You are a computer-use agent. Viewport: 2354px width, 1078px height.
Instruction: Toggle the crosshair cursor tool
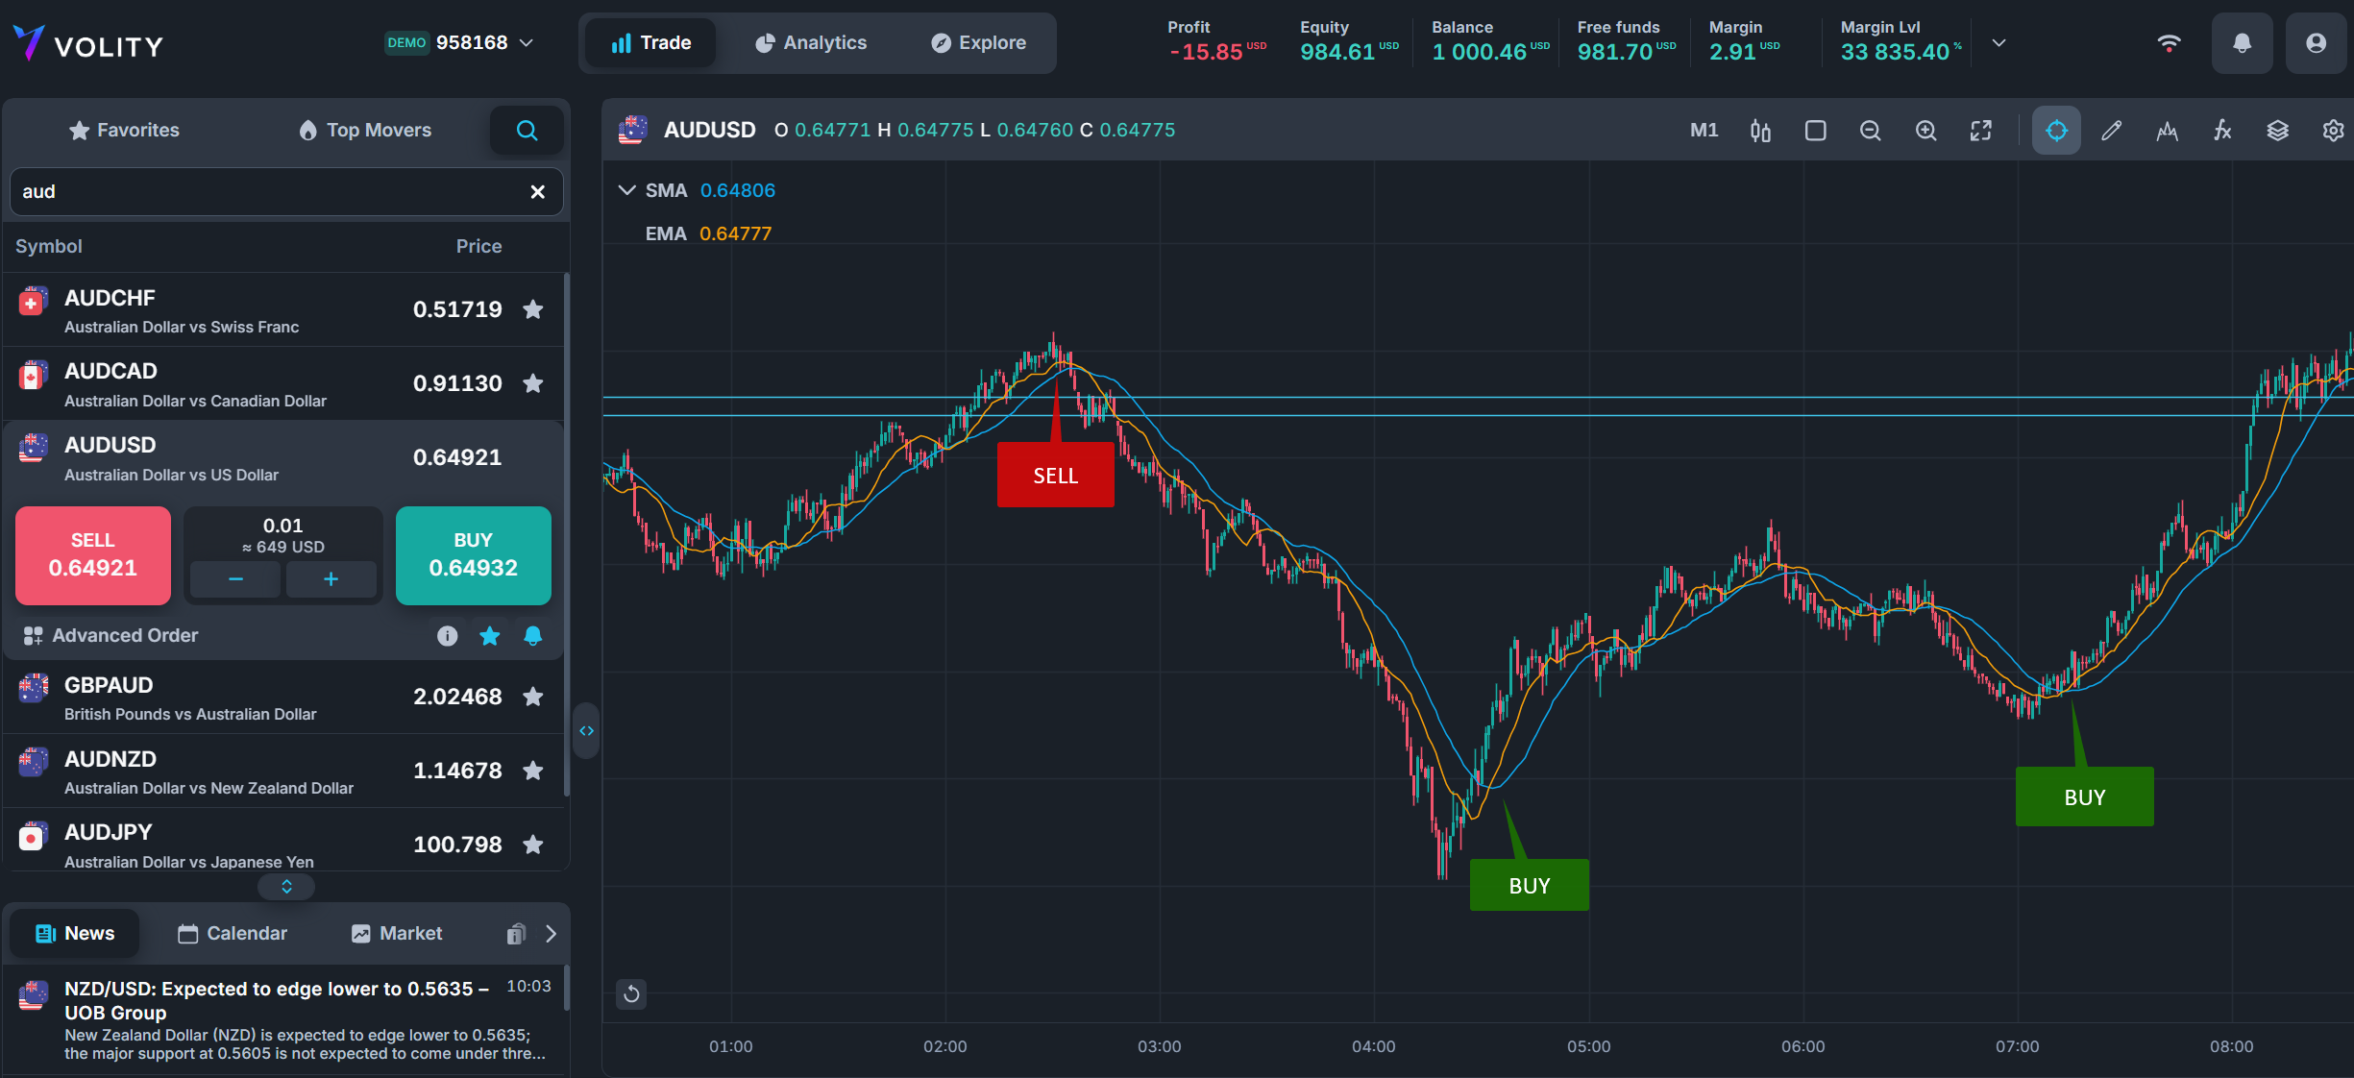click(2056, 131)
